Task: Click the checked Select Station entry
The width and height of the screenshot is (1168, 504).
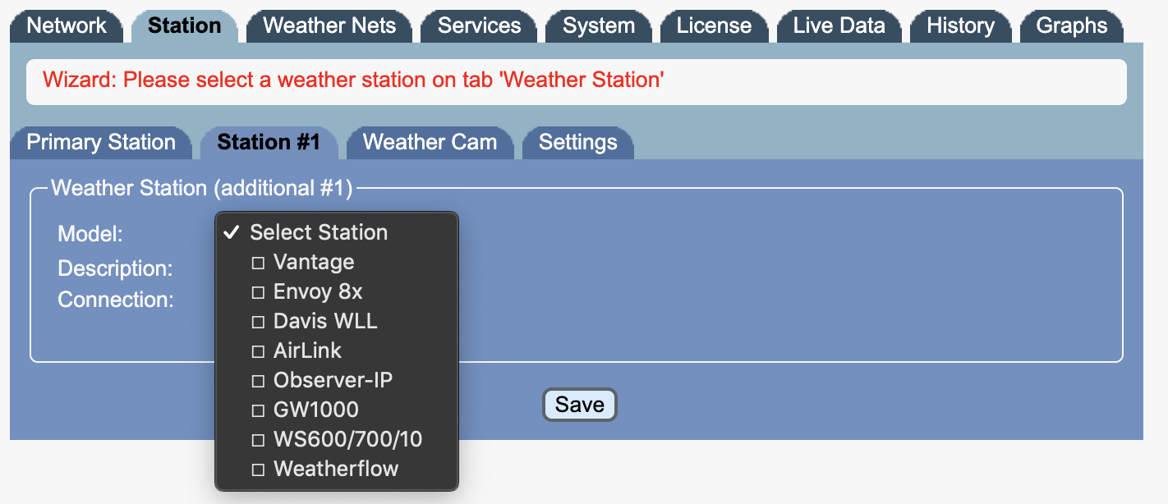Action: (x=318, y=232)
